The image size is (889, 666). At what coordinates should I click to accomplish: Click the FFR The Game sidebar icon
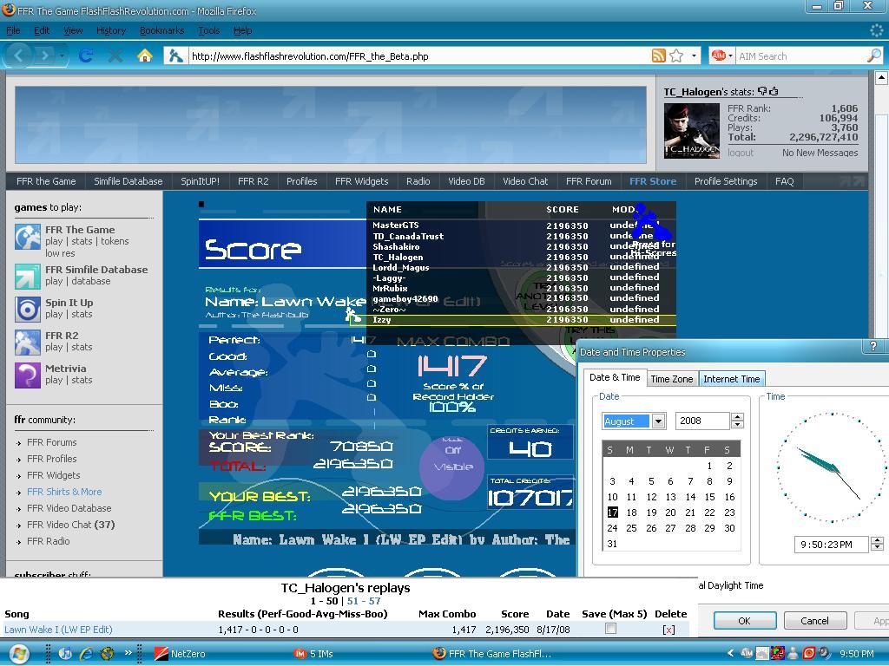click(x=27, y=237)
